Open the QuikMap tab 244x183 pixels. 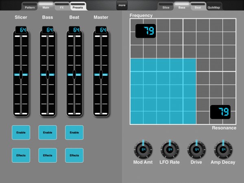pyautogui.click(x=214, y=7)
